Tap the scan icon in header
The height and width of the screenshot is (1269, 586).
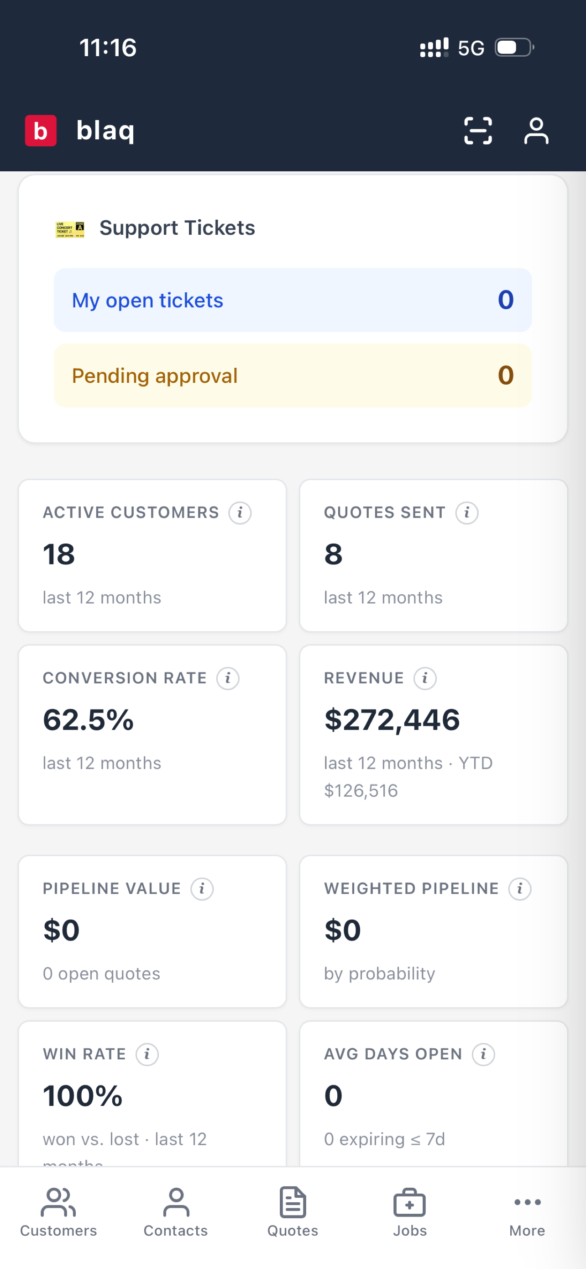pos(478,131)
